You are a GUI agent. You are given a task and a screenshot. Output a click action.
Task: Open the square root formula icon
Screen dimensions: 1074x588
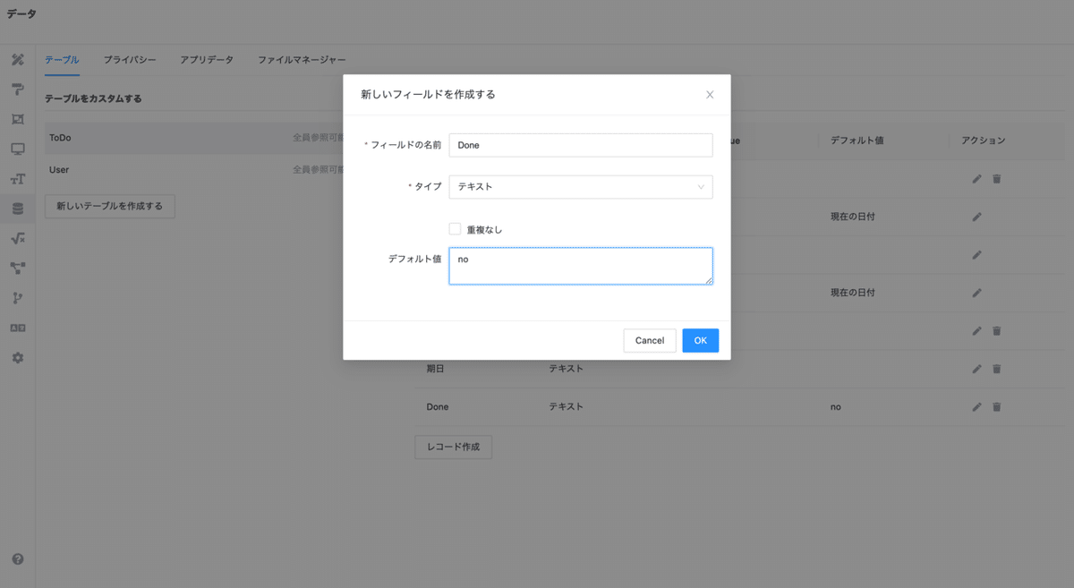17,239
